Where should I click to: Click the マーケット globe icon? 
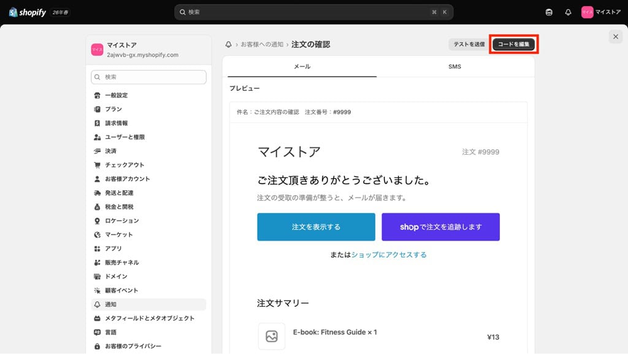97,234
